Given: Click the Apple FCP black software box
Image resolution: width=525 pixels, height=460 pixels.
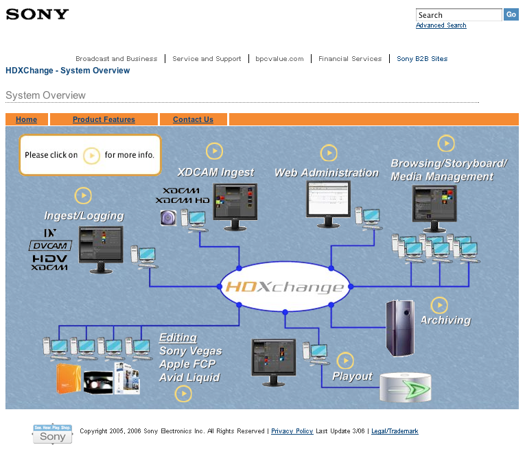Looking at the screenshot, I should (98, 383).
